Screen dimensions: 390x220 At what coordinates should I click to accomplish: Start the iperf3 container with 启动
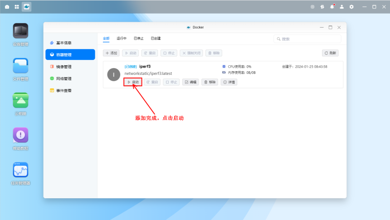(x=133, y=82)
